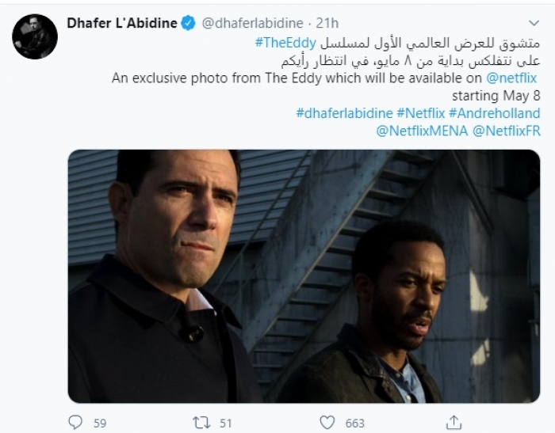The height and width of the screenshot is (433, 555).
Task: Open the @netflix mention link
Action: pos(511,78)
